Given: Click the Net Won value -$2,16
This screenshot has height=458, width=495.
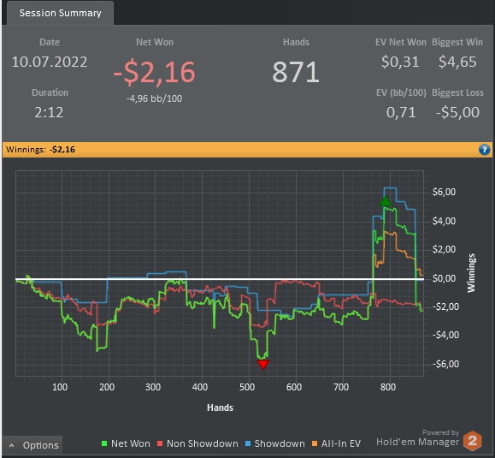Looking at the screenshot, I should [x=155, y=72].
